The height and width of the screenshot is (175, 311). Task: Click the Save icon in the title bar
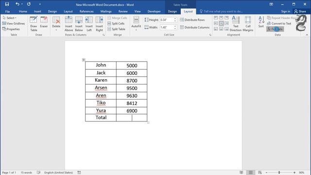tap(7, 4)
